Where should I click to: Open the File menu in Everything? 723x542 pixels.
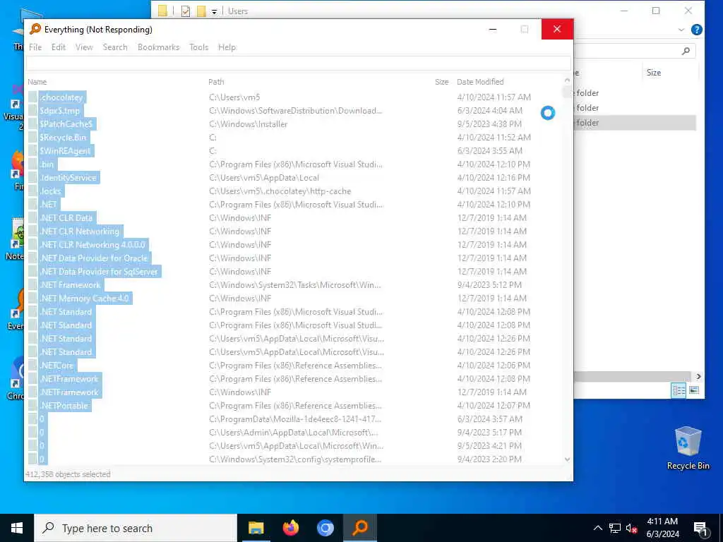click(x=35, y=47)
